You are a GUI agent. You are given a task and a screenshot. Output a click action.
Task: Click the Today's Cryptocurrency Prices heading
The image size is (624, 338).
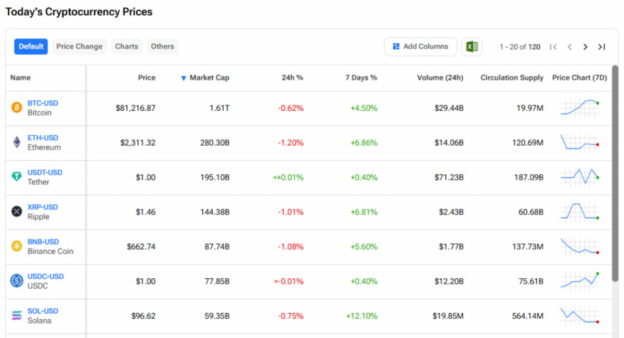79,11
